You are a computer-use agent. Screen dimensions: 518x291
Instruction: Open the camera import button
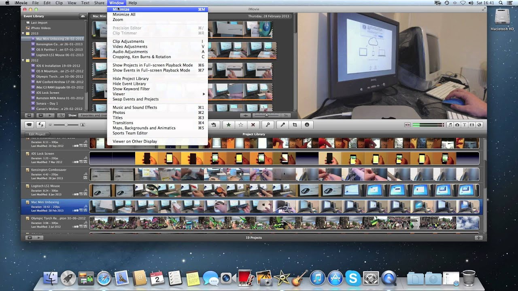coord(29,125)
